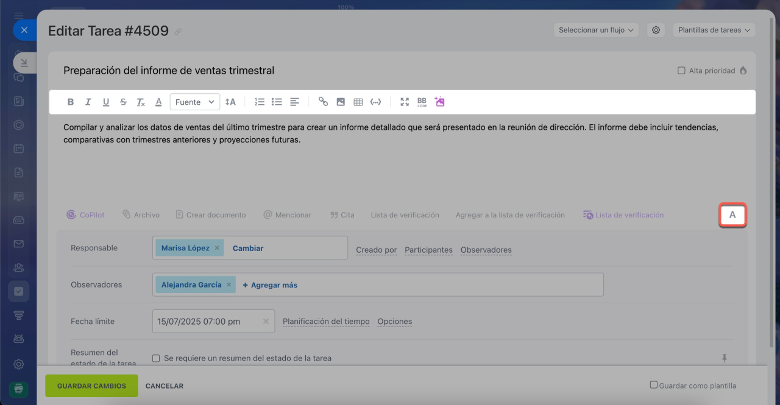Screen dimensions: 780x405
Task: Insert a code block
Action: 376,102
